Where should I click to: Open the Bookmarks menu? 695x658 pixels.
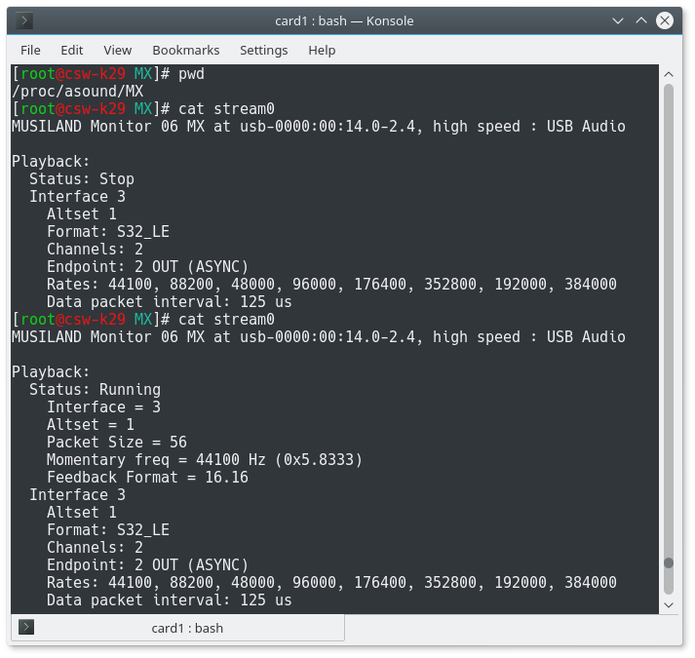pyautogui.click(x=186, y=50)
